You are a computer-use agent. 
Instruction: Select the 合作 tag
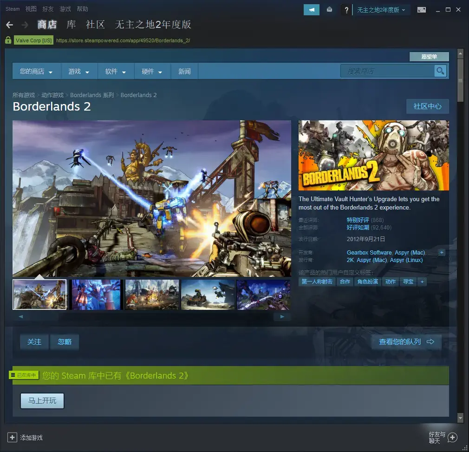coord(345,282)
